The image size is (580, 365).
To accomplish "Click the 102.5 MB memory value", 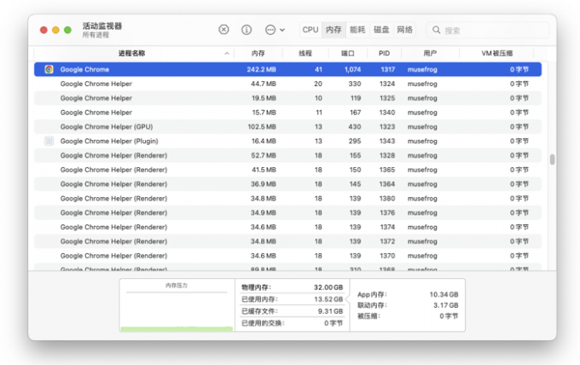I will point(262,127).
